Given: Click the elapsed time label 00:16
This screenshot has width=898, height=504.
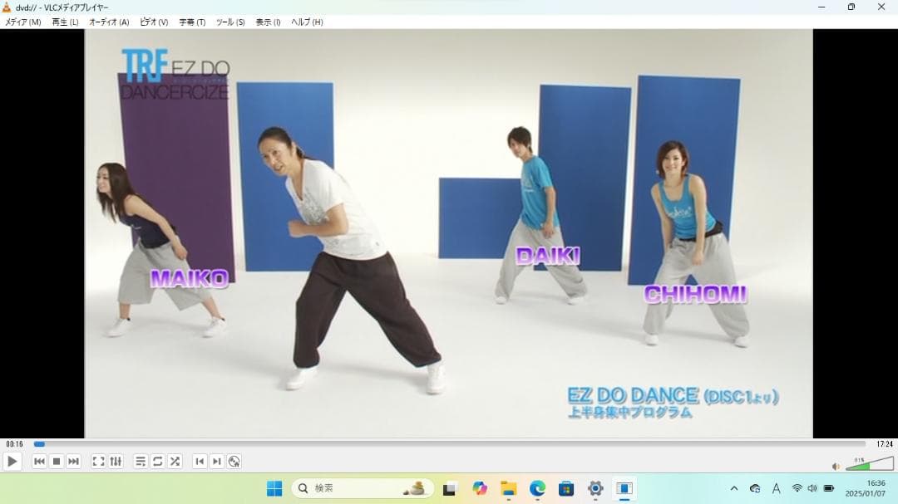Looking at the screenshot, I should [x=14, y=444].
